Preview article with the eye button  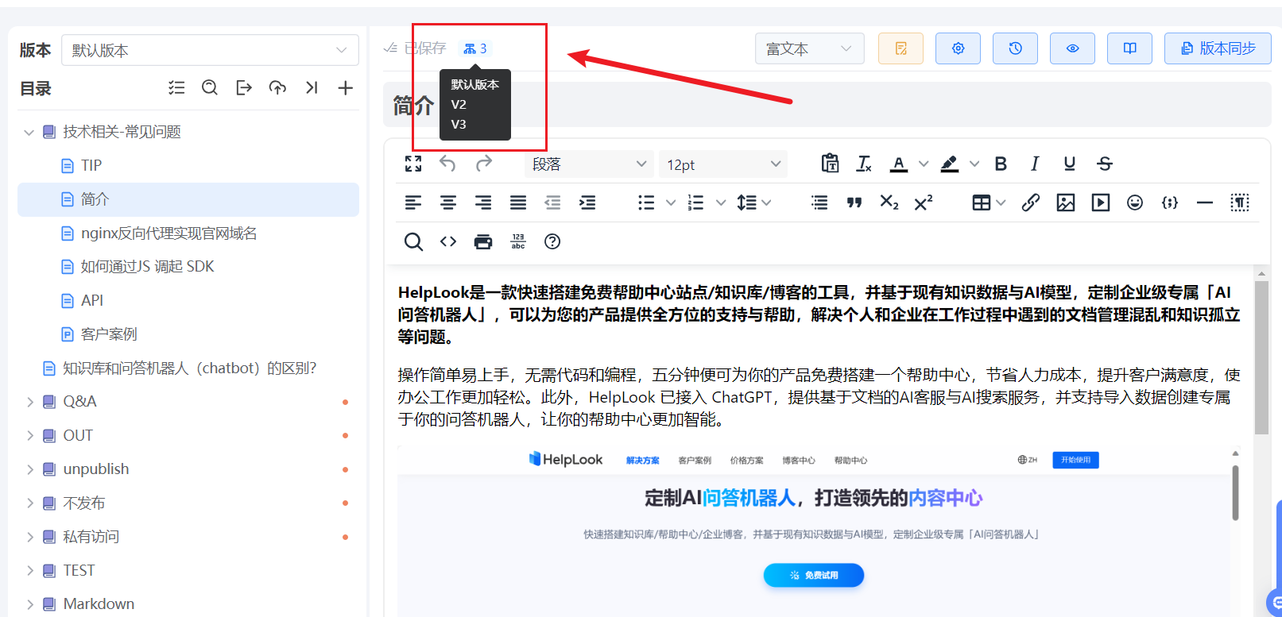click(x=1072, y=48)
